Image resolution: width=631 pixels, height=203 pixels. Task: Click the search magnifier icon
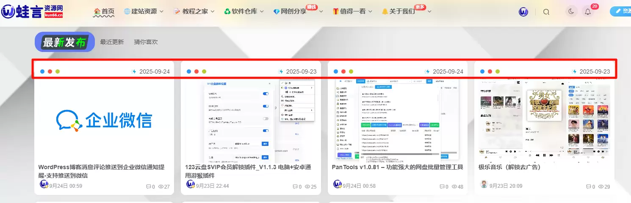(x=546, y=12)
